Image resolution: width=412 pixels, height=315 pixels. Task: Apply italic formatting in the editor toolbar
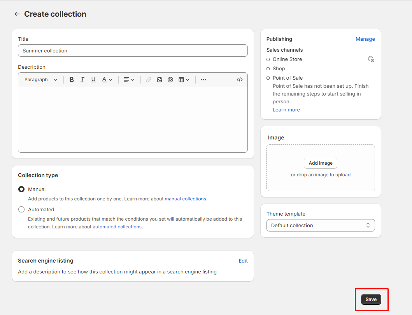tap(82, 79)
